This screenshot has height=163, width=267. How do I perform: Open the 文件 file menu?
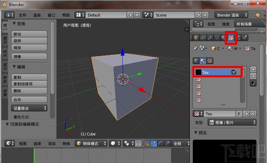point(22,15)
